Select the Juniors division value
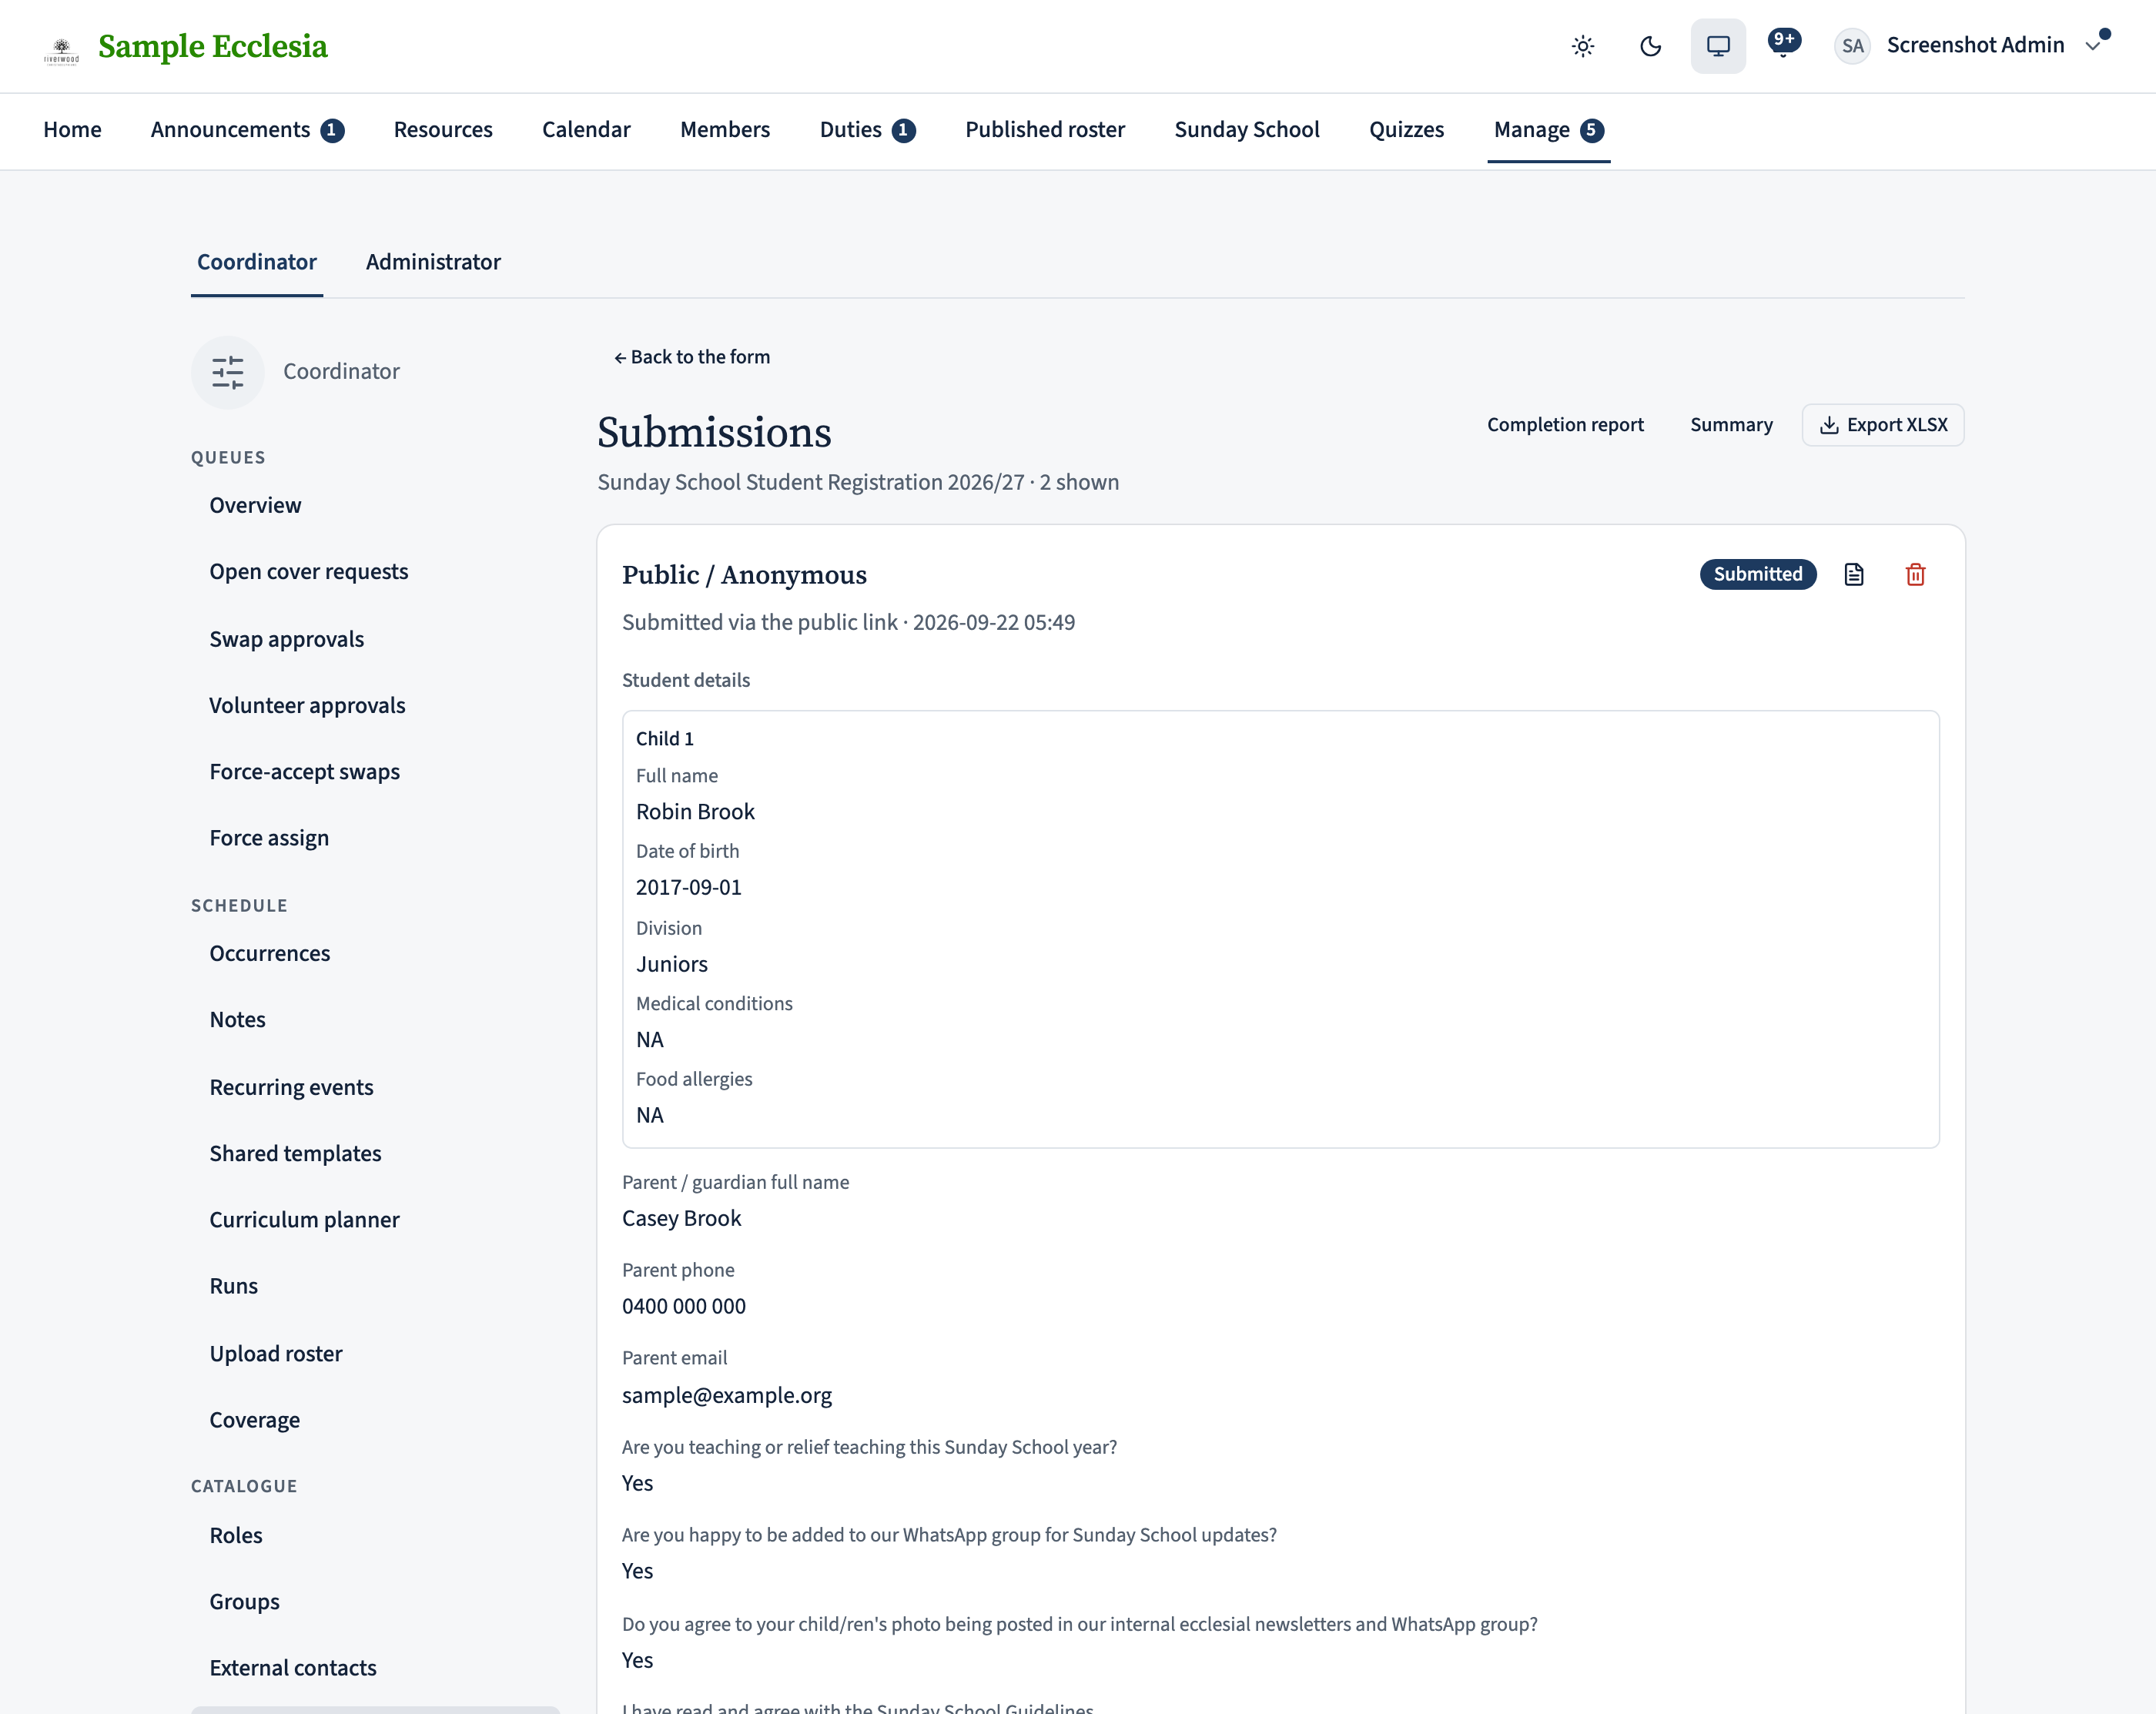Image resolution: width=2156 pixels, height=1714 pixels. pos(671,964)
